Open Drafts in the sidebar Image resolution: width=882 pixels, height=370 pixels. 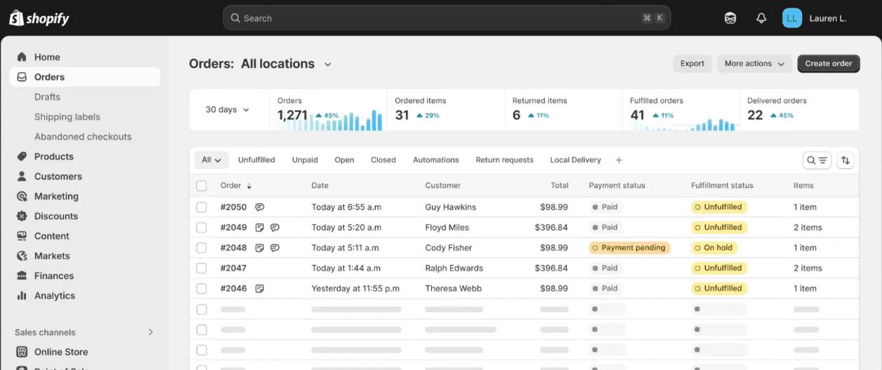coord(47,97)
